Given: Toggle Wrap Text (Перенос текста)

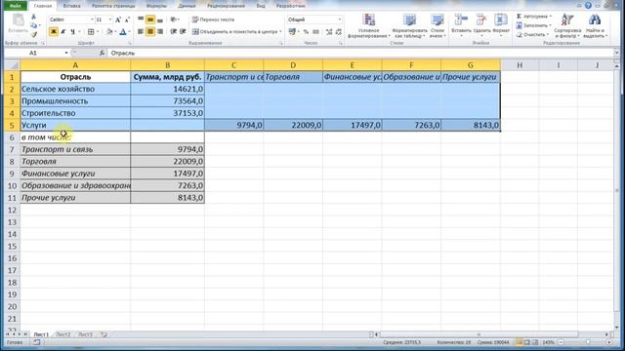Looking at the screenshot, I should 213,19.
